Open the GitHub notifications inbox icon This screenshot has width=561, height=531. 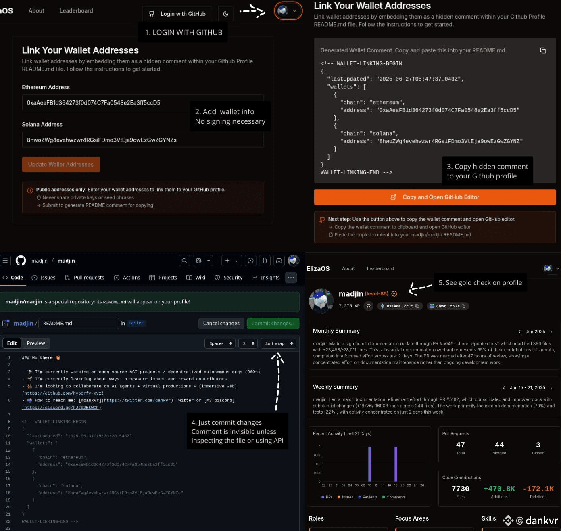(x=279, y=261)
